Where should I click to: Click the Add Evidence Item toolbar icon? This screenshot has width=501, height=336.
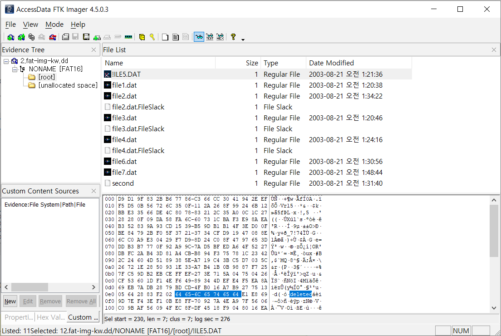tap(10, 37)
